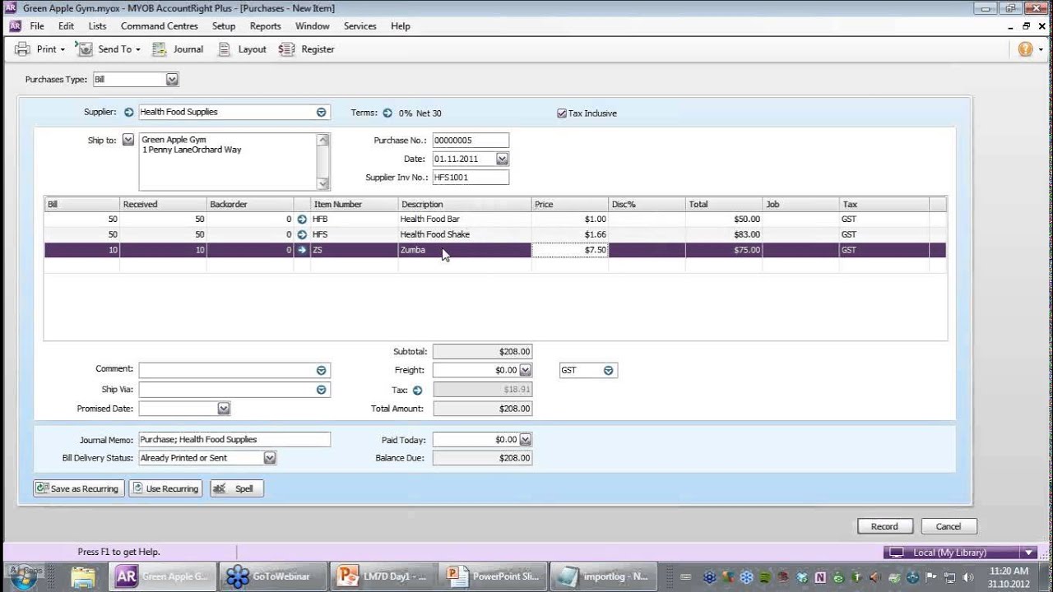The height and width of the screenshot is (592, 1053).
Task: Open the Reports menu
Action: point(265,26)
